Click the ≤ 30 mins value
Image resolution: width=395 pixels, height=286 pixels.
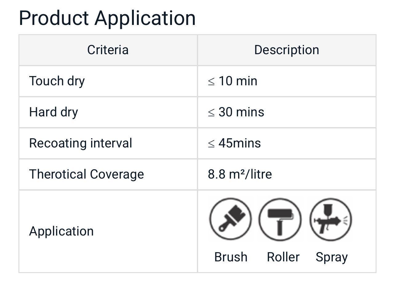point(236,112)
